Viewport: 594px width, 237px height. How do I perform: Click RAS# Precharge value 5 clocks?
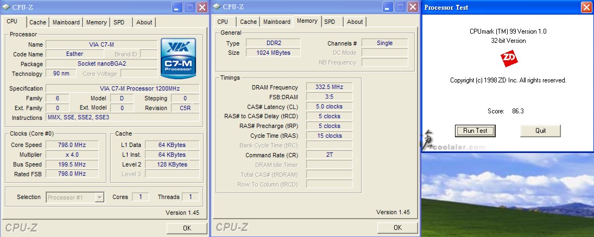click(x=329, y=126)
